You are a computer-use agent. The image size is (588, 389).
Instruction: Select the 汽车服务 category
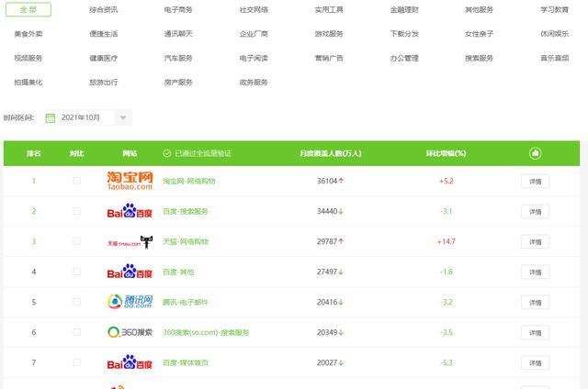(x=178, y=58)
